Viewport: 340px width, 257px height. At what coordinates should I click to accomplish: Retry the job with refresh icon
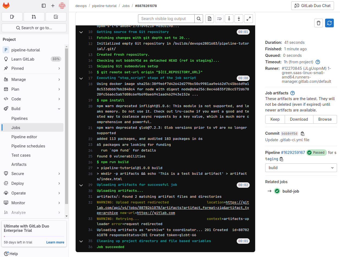329,23
